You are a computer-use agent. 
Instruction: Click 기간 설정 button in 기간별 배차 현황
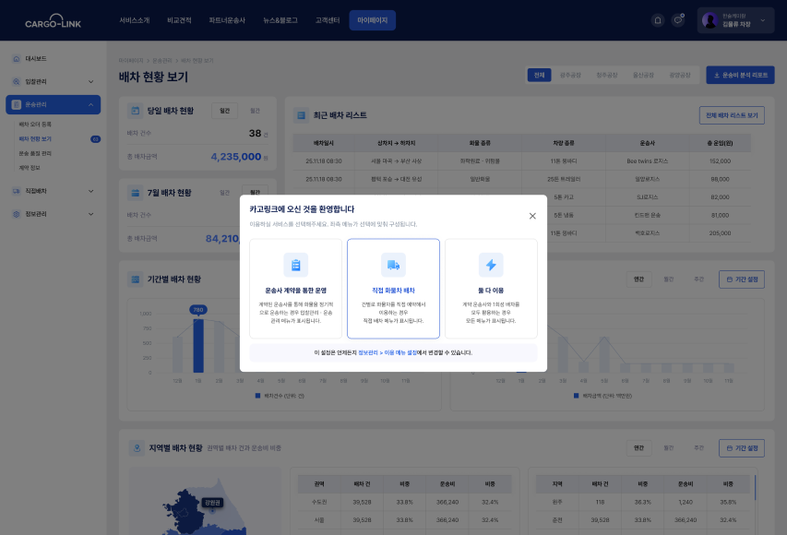click(742, 279)
